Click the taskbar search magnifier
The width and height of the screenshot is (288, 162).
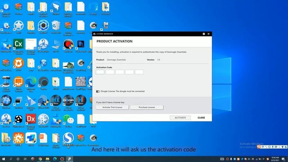pyautogui.click(x=11, y=159)
